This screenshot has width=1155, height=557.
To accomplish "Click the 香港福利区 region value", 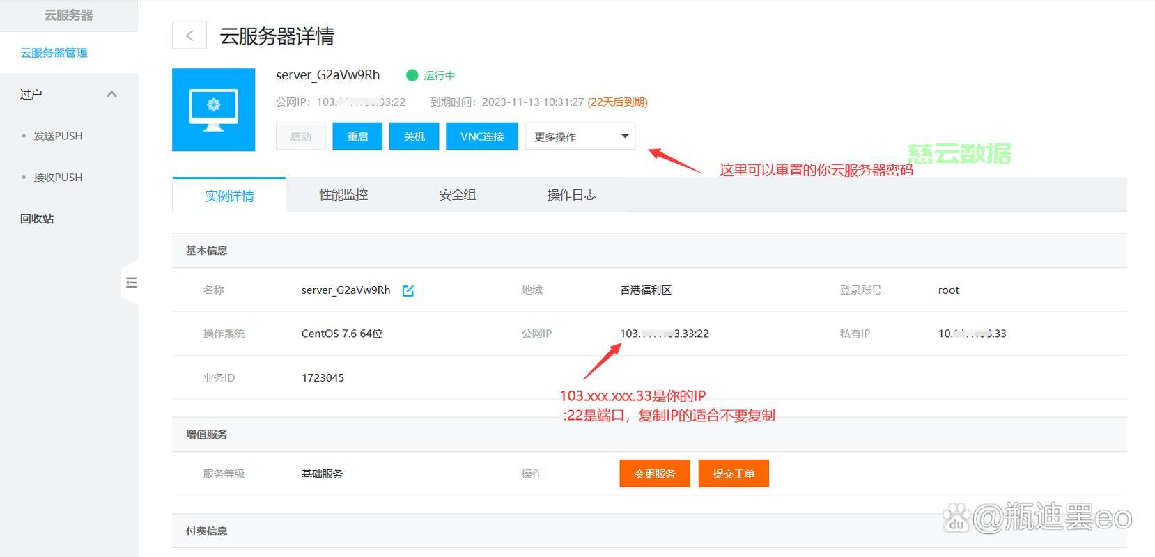I will pyautogui.click(x=646, y=290).
